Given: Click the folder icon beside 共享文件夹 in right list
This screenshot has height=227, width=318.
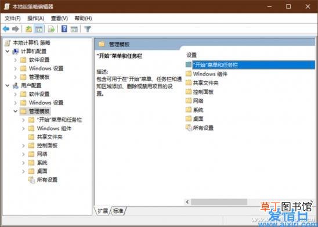Looking at the screenshot, I should pos(189,82).
